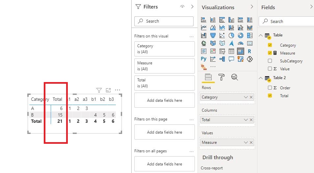Expand the Measure is (All) filter card

click(165, 66)
